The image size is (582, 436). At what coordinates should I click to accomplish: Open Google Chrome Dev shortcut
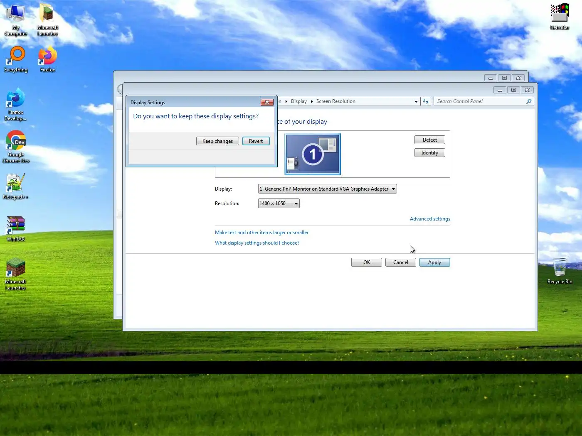16,147
